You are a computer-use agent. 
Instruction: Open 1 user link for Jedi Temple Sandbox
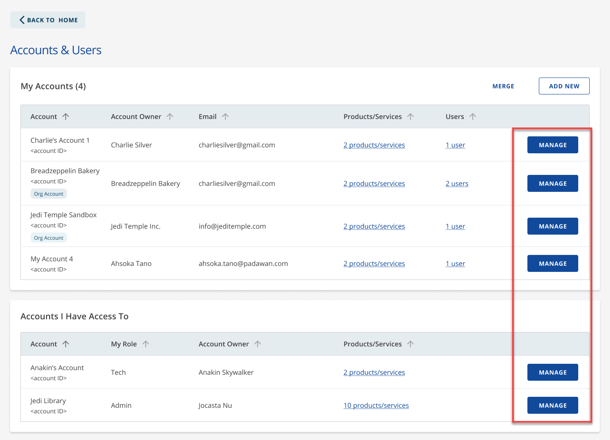[x=455, y=226]
